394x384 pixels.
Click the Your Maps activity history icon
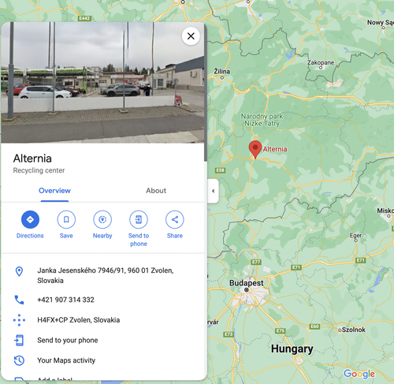(19, 360)
